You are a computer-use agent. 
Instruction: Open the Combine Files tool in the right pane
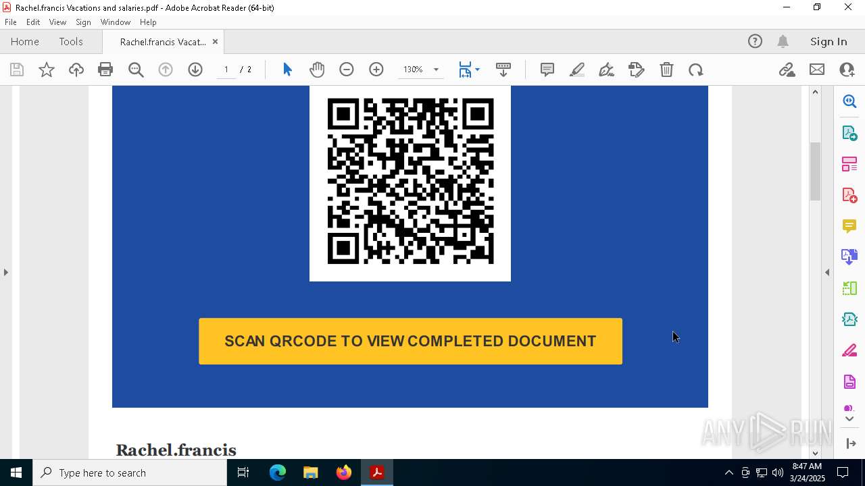click(x=849, y=256)
